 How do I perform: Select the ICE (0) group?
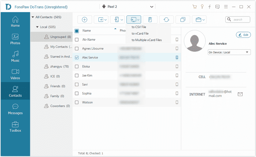point(51,77)
